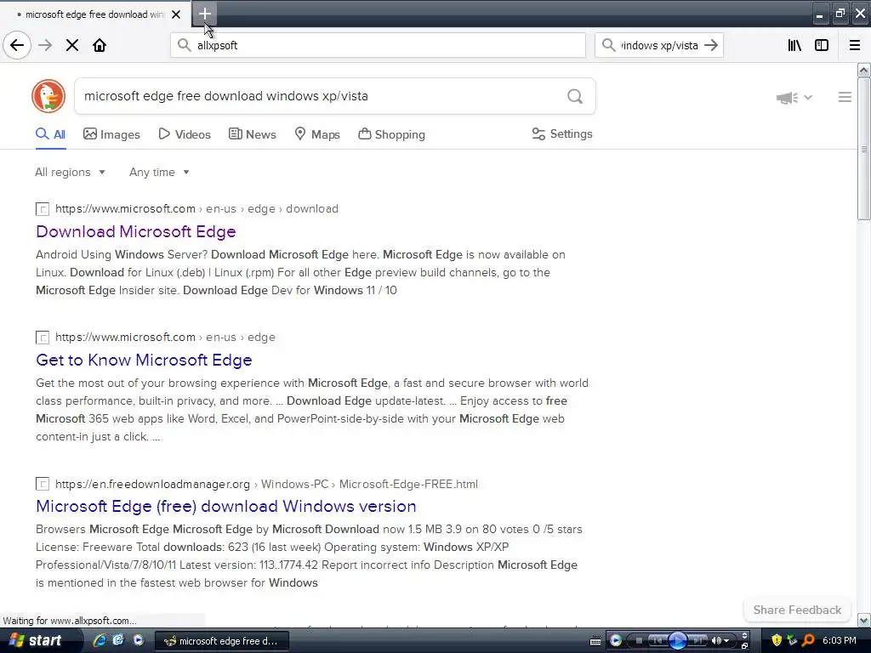This screenshot has height=653, width=871.
Task: Click stop in the media player toolbar
Action: tap(639, 641)
